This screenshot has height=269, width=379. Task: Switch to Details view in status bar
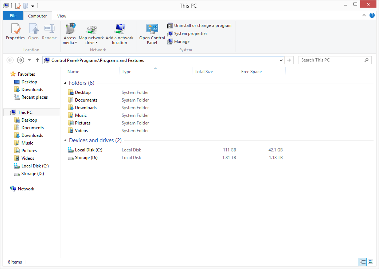click(362, 262)
